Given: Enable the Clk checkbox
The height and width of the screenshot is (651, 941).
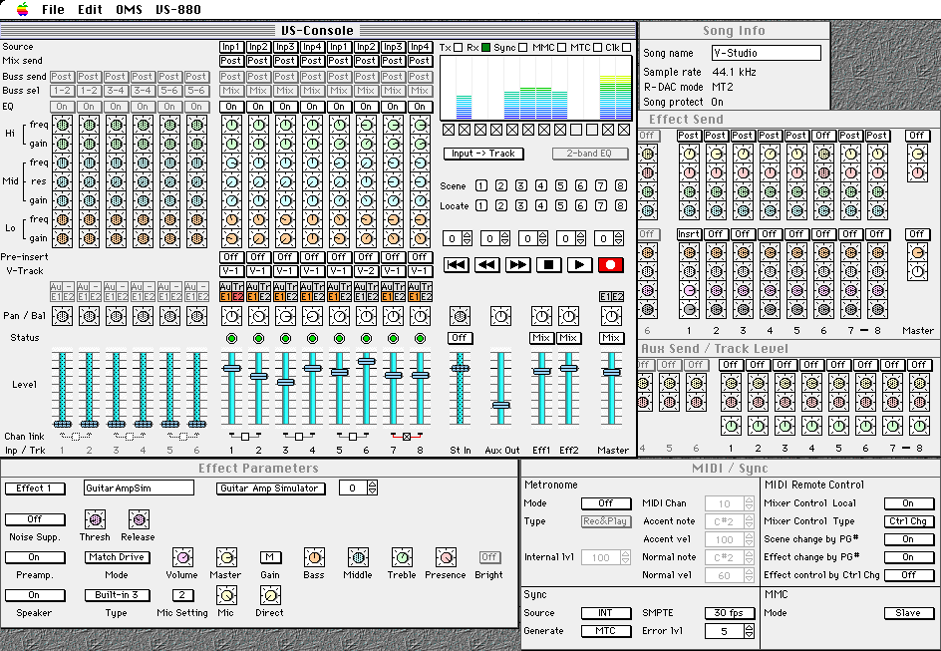Looking at the screenshot, I should click(627, 48).
